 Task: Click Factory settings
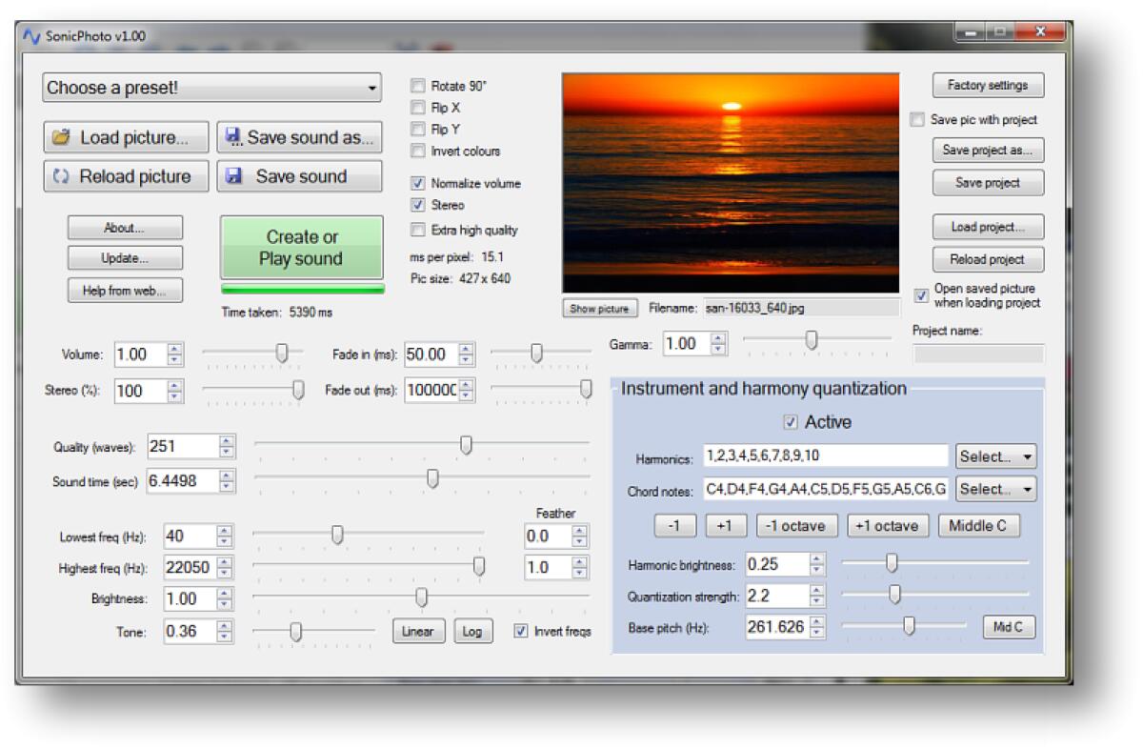tap(987, 85)
